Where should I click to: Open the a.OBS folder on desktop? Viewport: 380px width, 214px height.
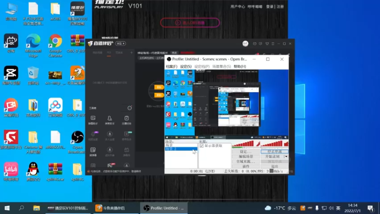(x=55, y=11)
